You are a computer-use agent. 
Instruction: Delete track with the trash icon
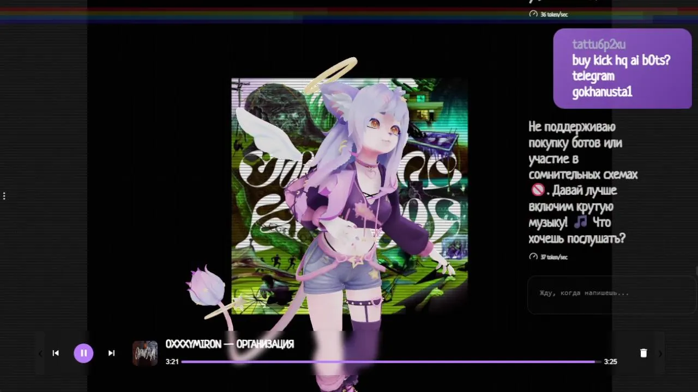point(643,353)
